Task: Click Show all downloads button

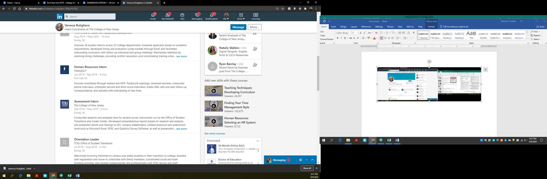Action: [307, 168]
